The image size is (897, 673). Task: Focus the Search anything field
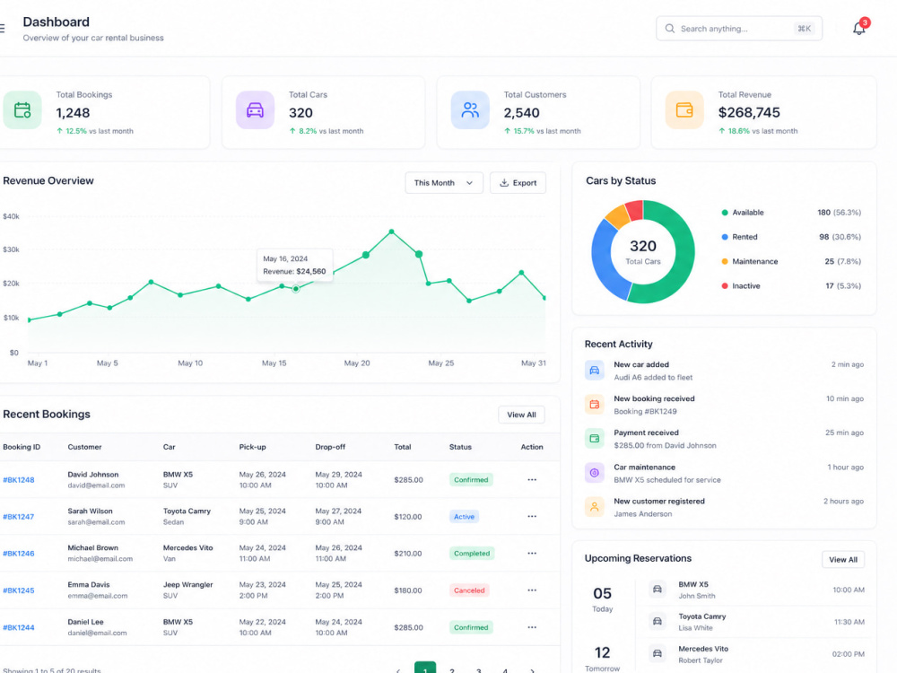(x=739, y=29)
